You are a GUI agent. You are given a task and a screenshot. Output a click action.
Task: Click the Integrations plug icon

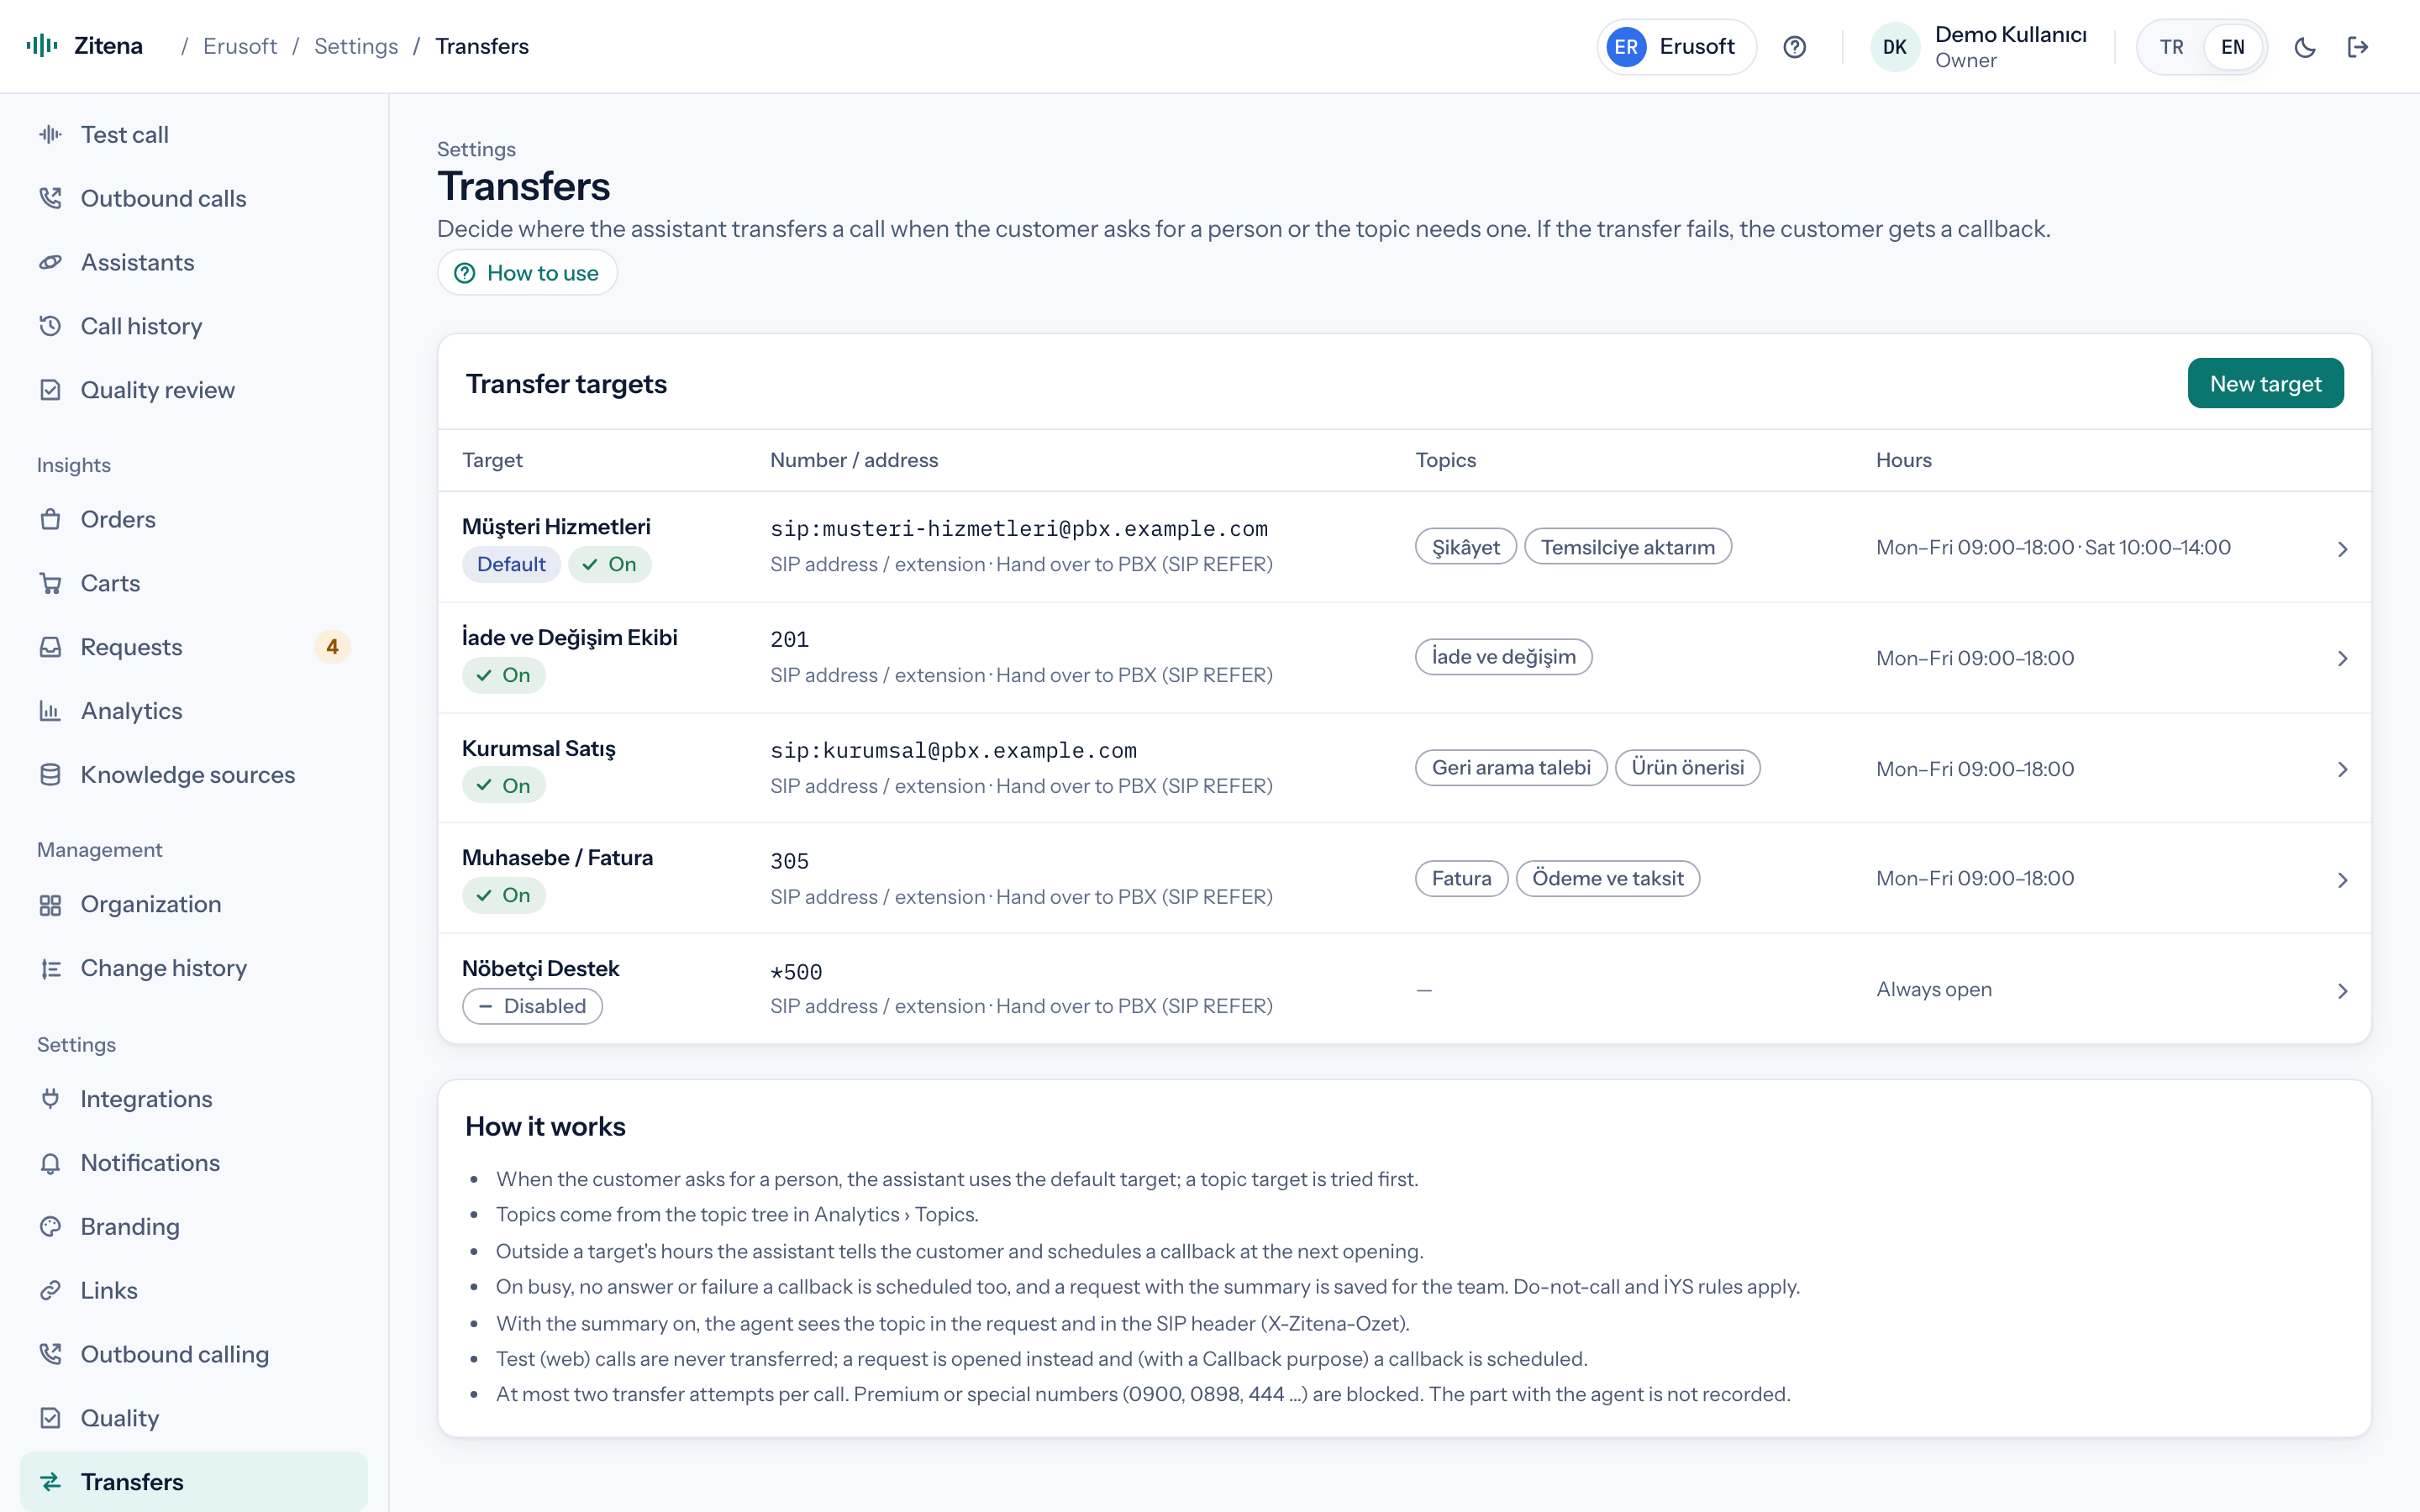[50, 1099]
